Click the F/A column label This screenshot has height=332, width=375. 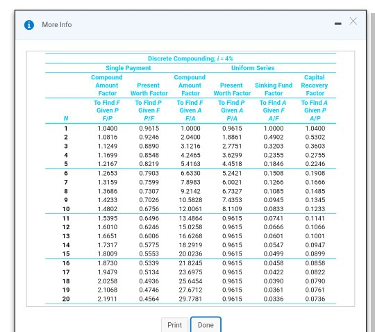190,118
